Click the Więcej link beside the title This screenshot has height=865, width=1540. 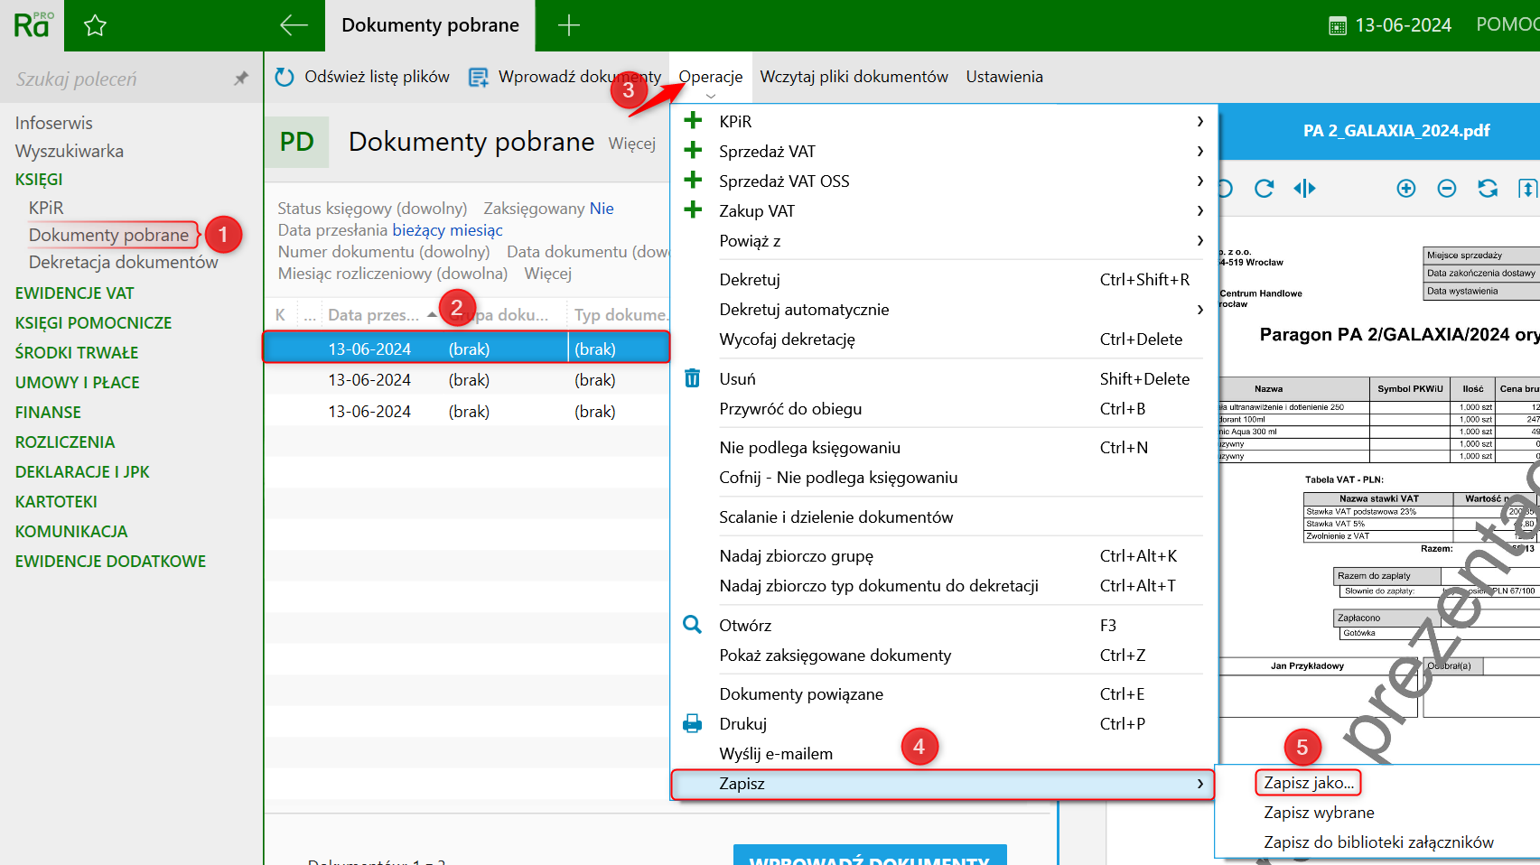pyautogui.click(x=631, y=144)
